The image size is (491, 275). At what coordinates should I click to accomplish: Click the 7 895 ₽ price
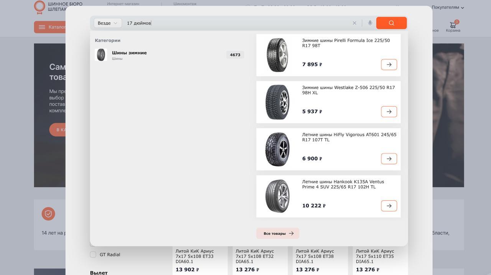[x=312, y=64]
